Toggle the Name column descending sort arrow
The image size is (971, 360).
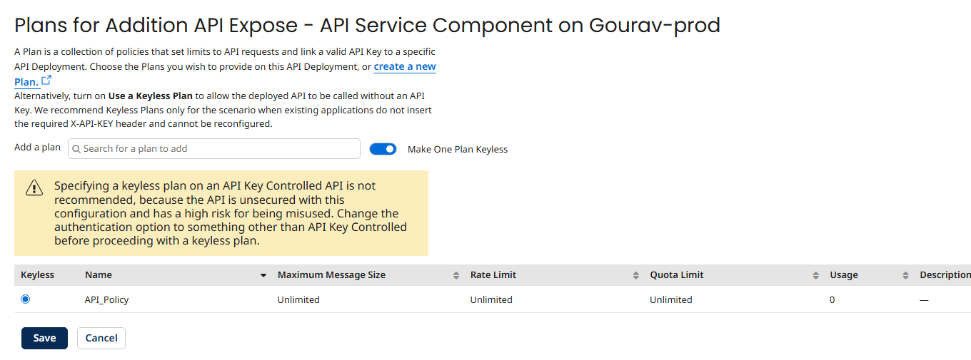(263, 275)
